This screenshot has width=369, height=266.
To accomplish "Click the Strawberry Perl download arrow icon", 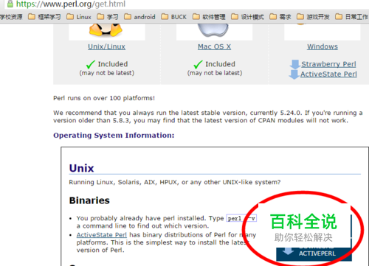I will pos(294,64).
